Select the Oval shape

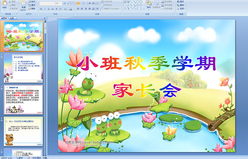click(141, 2)
